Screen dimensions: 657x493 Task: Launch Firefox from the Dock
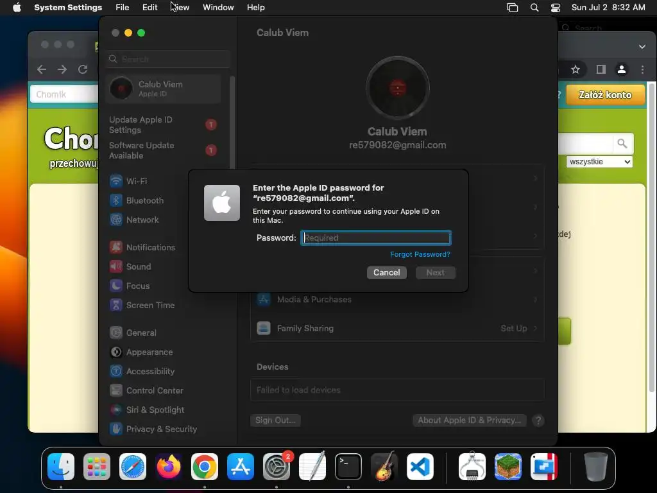tap(169, 467)
